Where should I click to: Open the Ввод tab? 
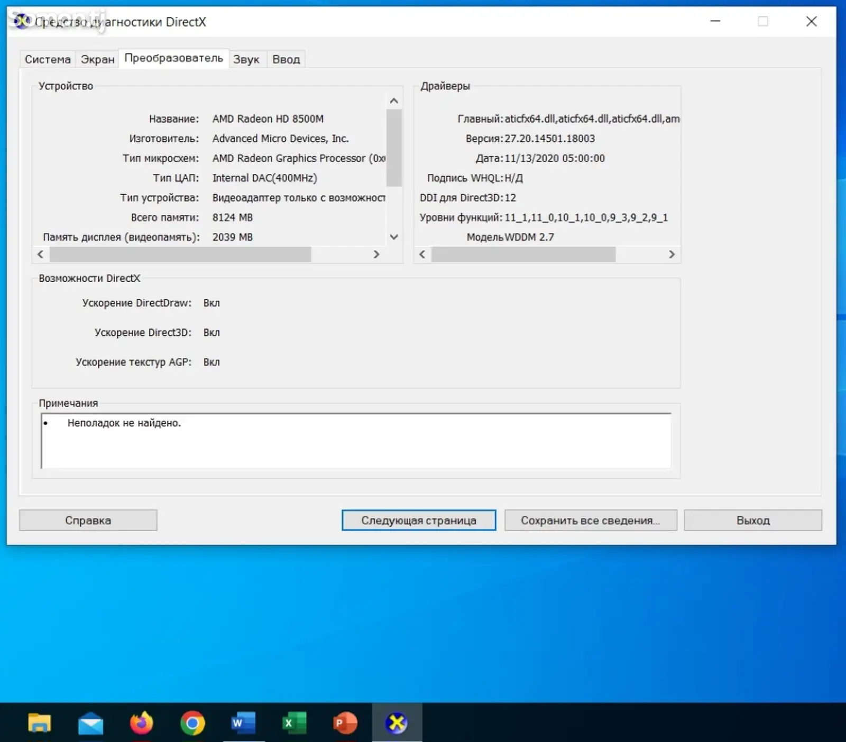(x=286, y=59)
